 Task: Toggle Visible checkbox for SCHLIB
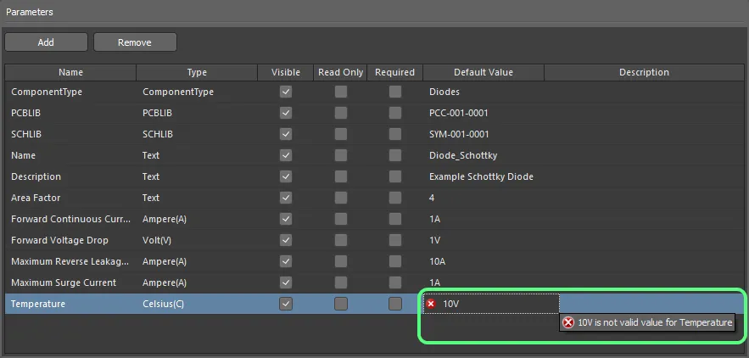[x=286, y=134]
